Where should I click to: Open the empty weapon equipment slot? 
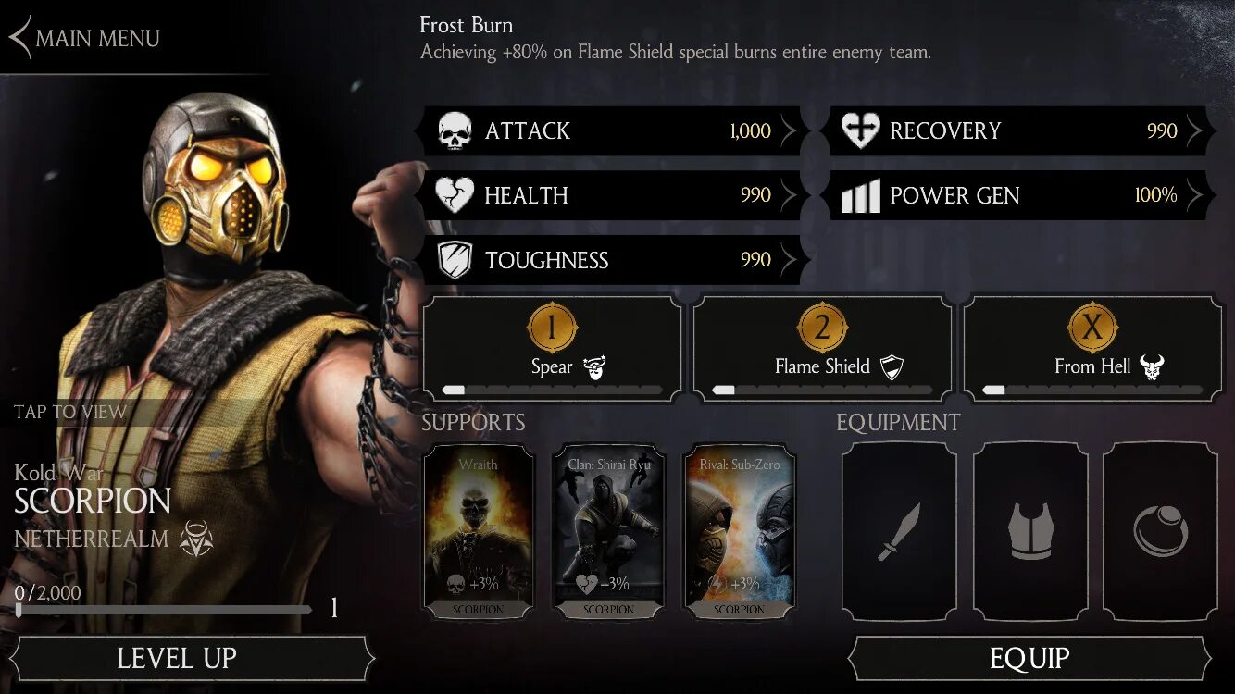(x=899, y=531)
